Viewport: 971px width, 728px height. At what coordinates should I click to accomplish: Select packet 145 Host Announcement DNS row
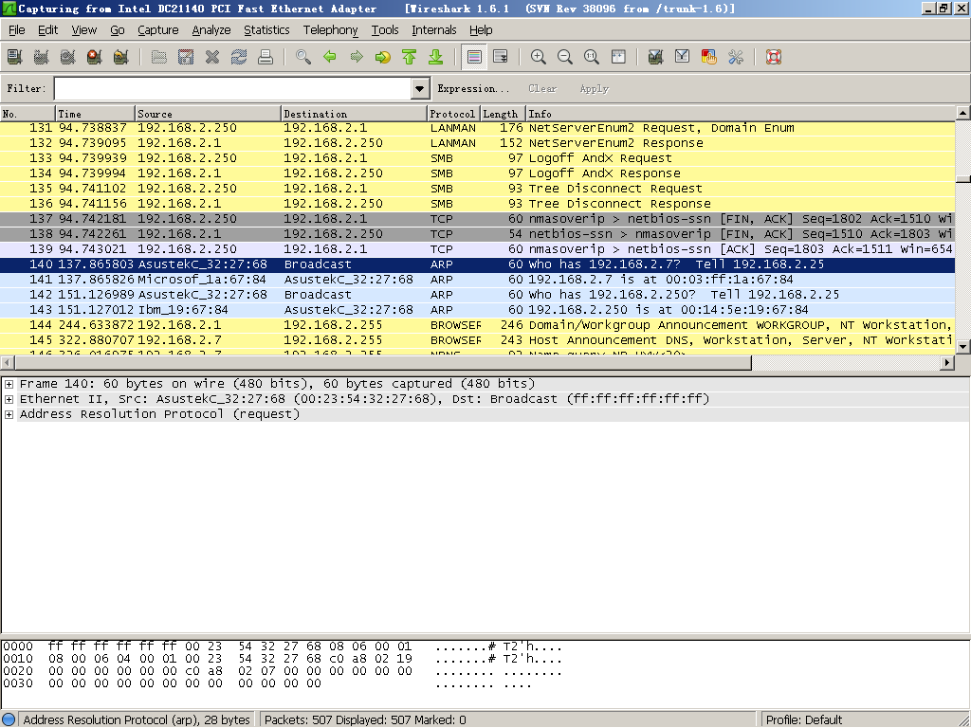478,340
